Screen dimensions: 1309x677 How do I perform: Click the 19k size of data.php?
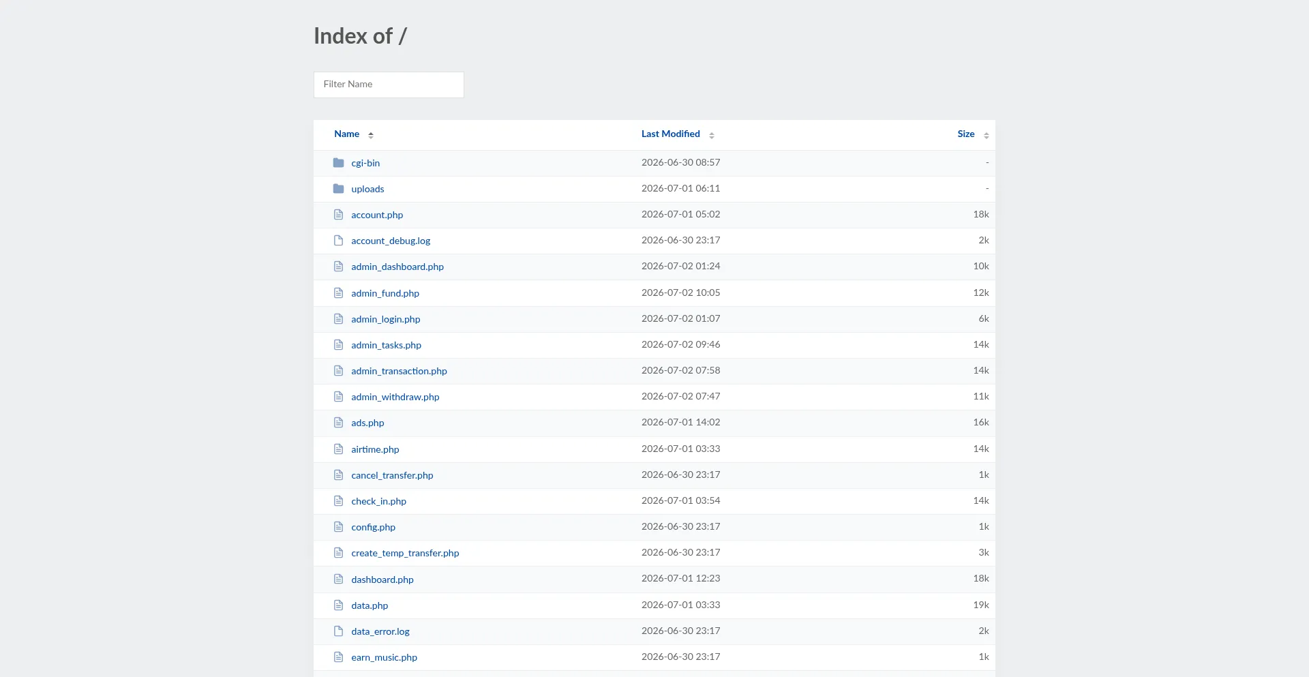point(980,605)
